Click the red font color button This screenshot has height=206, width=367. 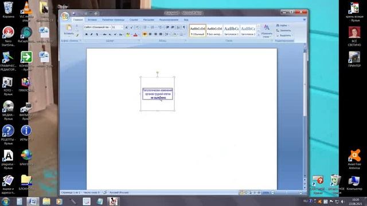coord(135,34)
